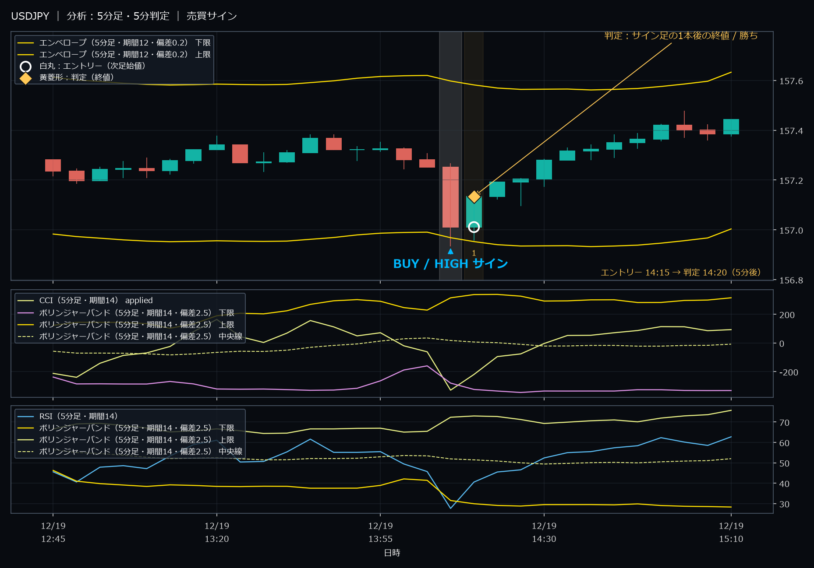Click the green judgment candle after the signal
Viewport: 814px width, 568px height.
[x=474, y=212]
